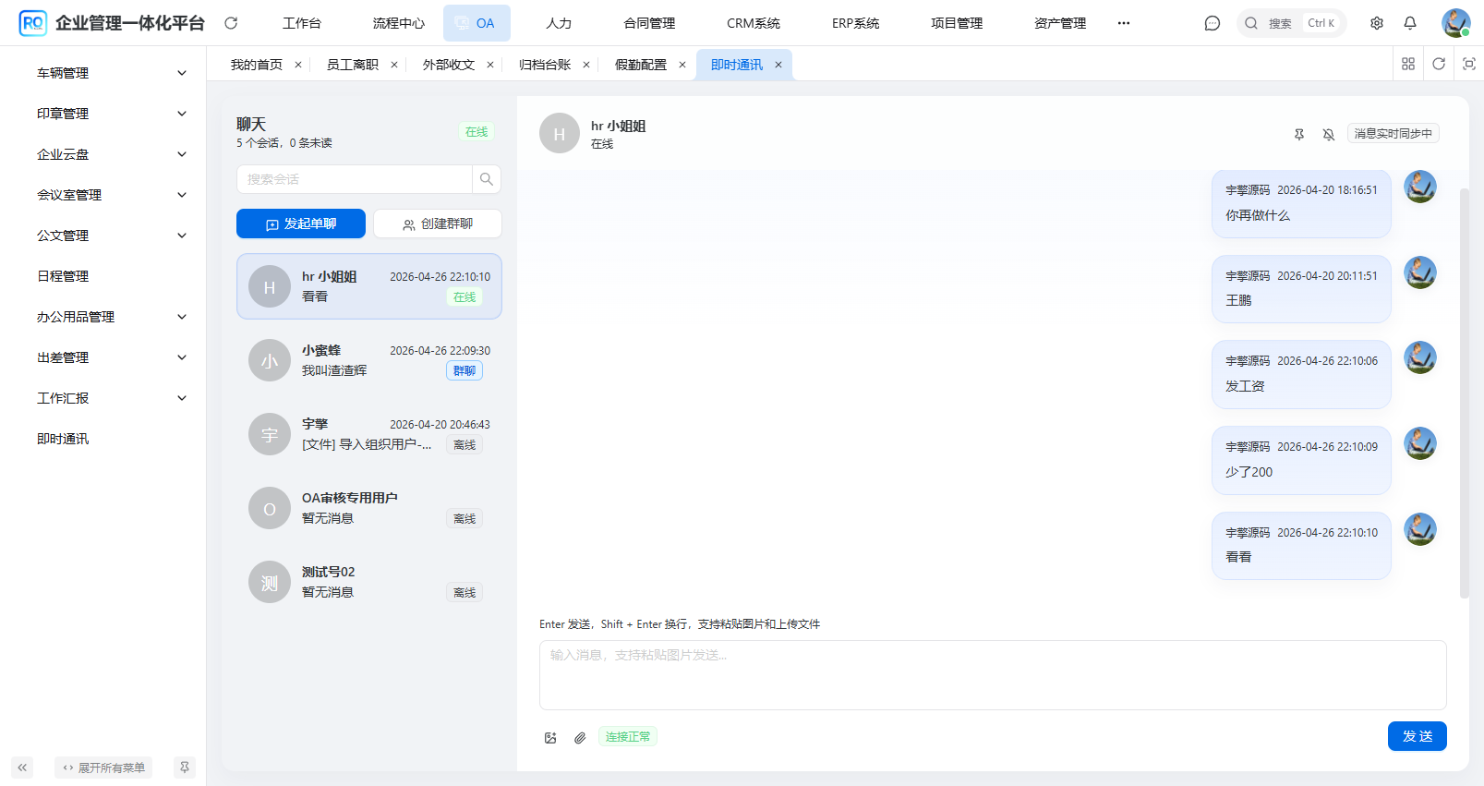Expand the 出差管理 sidebar group
The image size is (1484, 786).
coord(111,357)
